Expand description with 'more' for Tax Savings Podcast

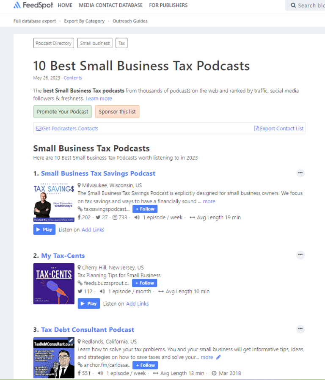click(x=209, y=201)
